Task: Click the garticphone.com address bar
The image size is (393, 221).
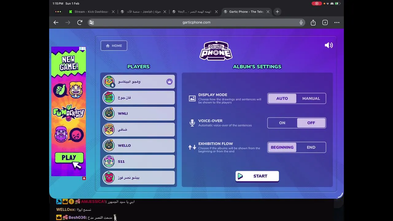Action: [196, 22]
